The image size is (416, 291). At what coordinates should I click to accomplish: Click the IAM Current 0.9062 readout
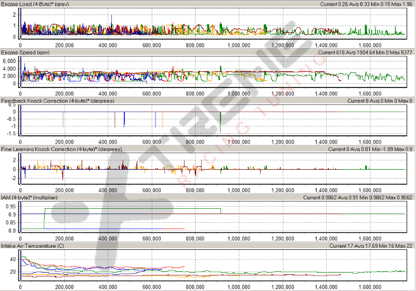[320, 198]
